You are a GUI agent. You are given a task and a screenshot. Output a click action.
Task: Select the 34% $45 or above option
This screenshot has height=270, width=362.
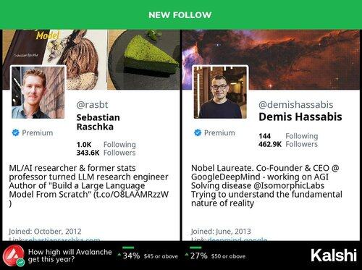click(x=148, y=256)
